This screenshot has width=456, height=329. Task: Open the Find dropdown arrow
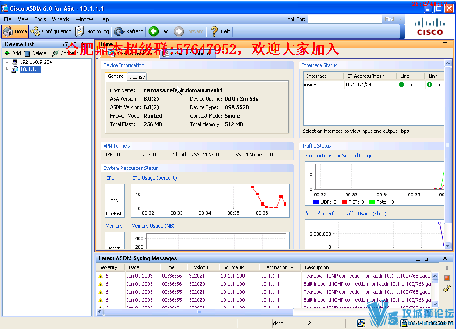pos(401,19)
